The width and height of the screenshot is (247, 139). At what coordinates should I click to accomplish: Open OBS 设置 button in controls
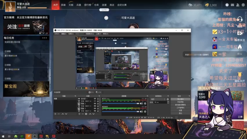pyautogui.click(x=180, y=111)
